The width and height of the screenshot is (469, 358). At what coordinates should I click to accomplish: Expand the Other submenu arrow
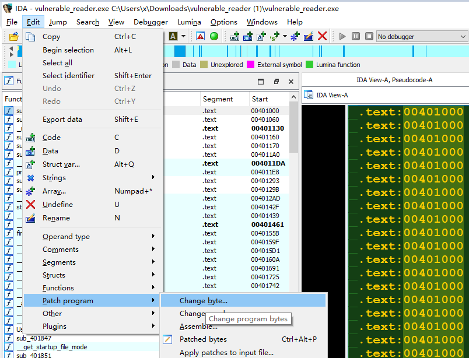pyautogui.click(x=153, y=313)
